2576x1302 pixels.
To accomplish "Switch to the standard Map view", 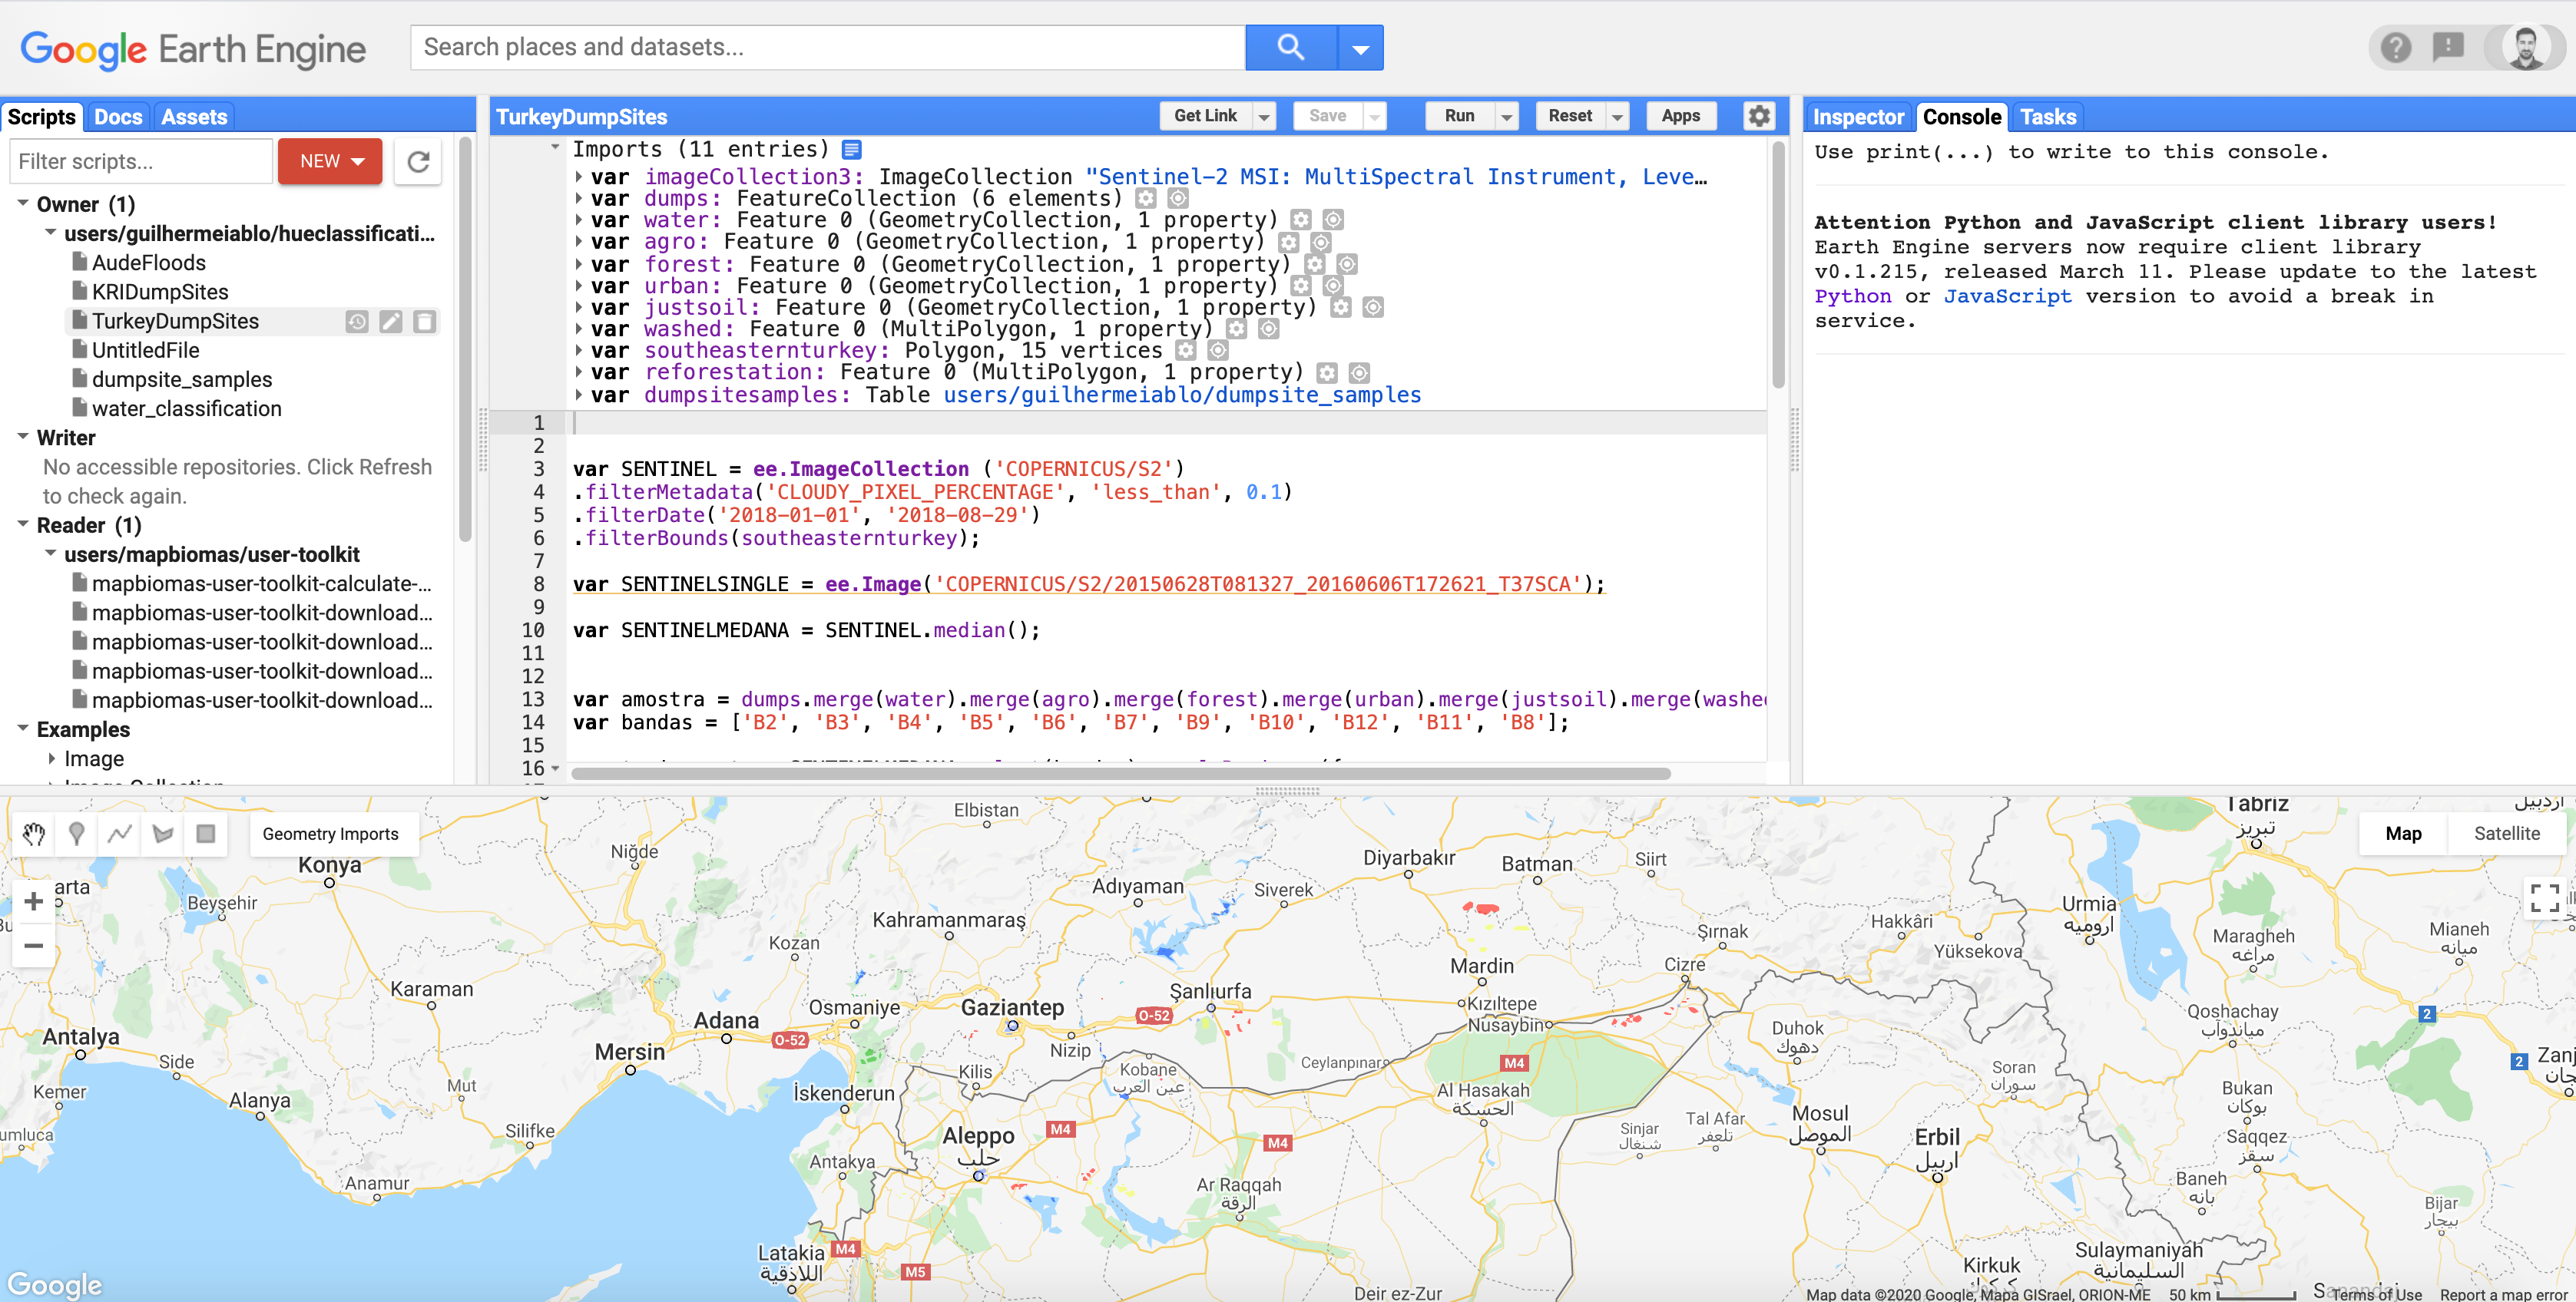I will pyautogui.click(x=2403, y=834).
